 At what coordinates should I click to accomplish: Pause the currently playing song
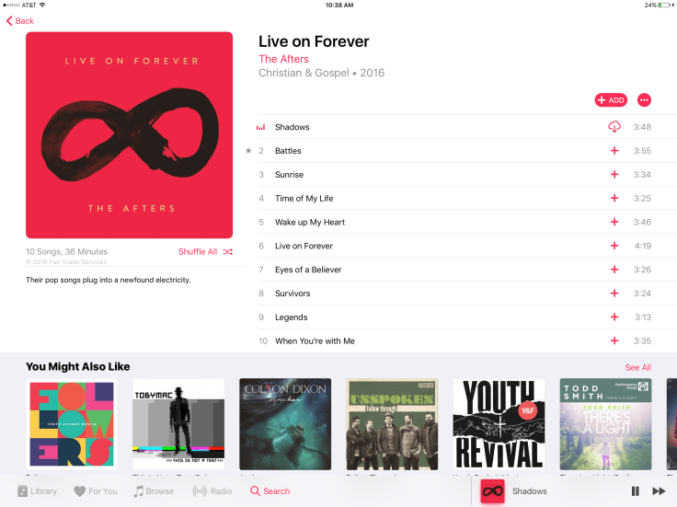pyautogui.click(x=635, y=491)
